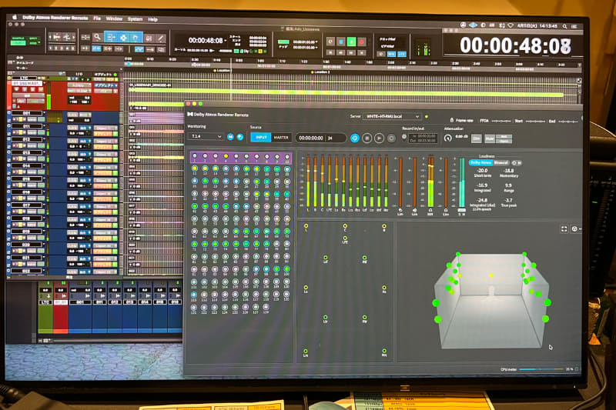Click Return to Zero in Pro Tools transport

coord(330,52)
